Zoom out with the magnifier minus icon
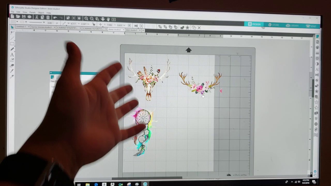The image size is (331, 186). click(92, 19)
